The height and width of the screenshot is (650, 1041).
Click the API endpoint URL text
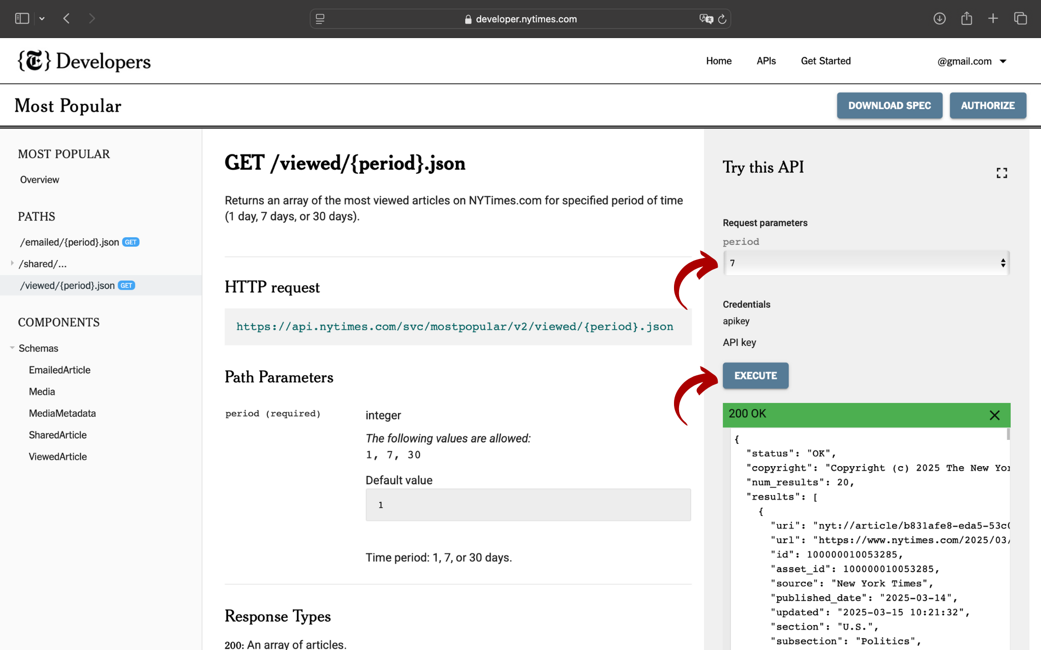pos(455,327)
